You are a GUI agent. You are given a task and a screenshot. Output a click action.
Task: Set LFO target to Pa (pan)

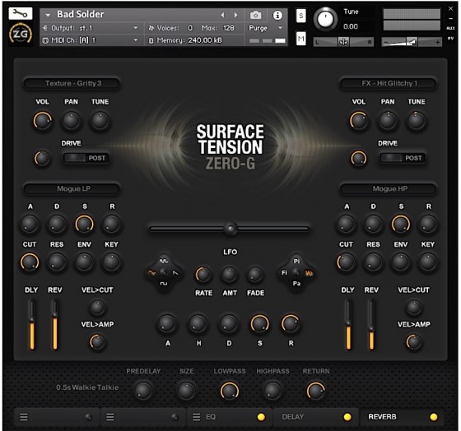(296, 284)
